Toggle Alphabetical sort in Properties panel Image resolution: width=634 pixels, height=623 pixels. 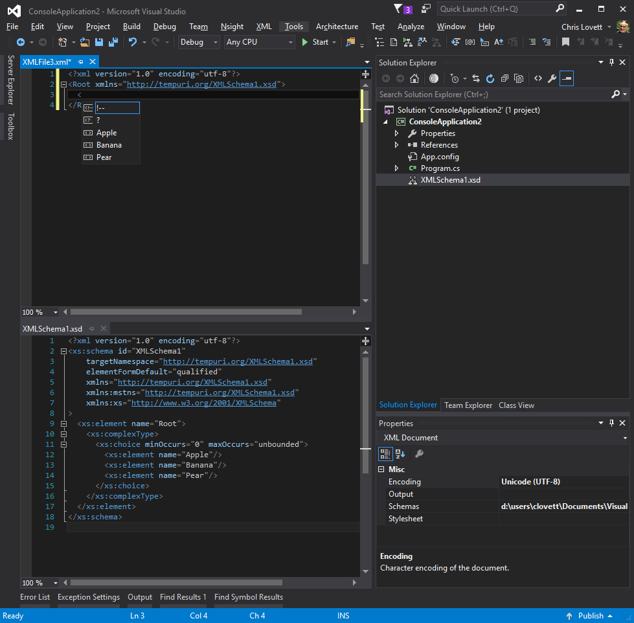coord(400,454)
